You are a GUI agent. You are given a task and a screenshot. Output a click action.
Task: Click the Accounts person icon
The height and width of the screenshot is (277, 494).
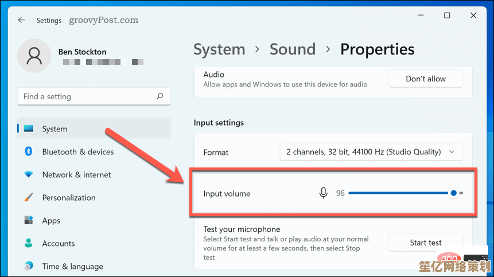(x=28, y=243)
